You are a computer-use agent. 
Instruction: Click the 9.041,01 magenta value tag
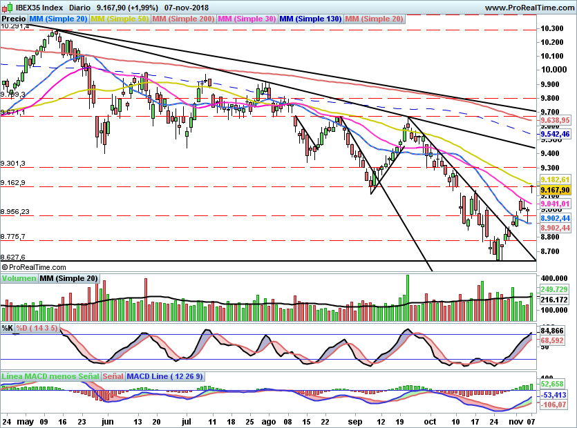556,204
